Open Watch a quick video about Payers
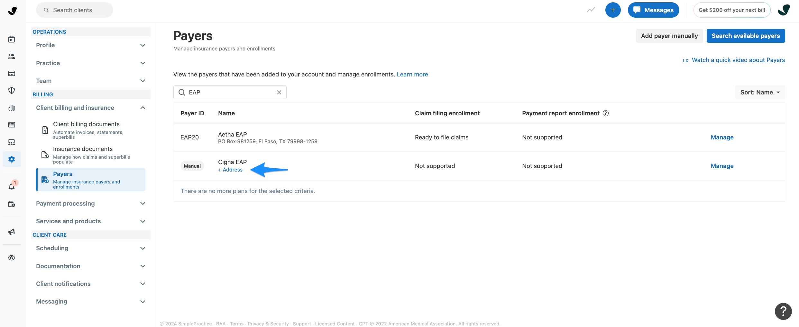This screenshot has height=327, width=799. click(x=734, y=60)
